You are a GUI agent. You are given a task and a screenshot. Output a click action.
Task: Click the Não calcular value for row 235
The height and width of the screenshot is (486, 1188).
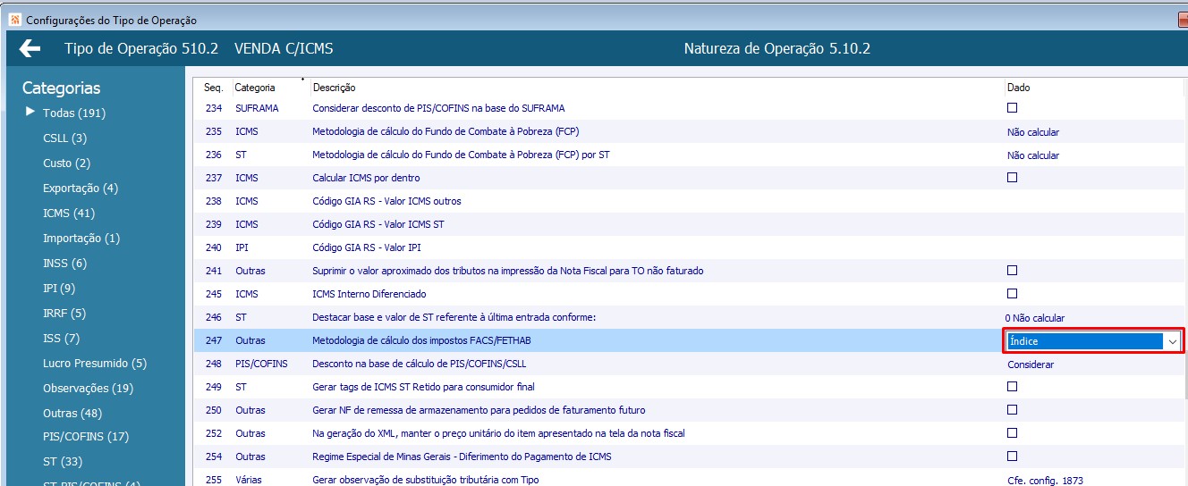pos(1033,132)
